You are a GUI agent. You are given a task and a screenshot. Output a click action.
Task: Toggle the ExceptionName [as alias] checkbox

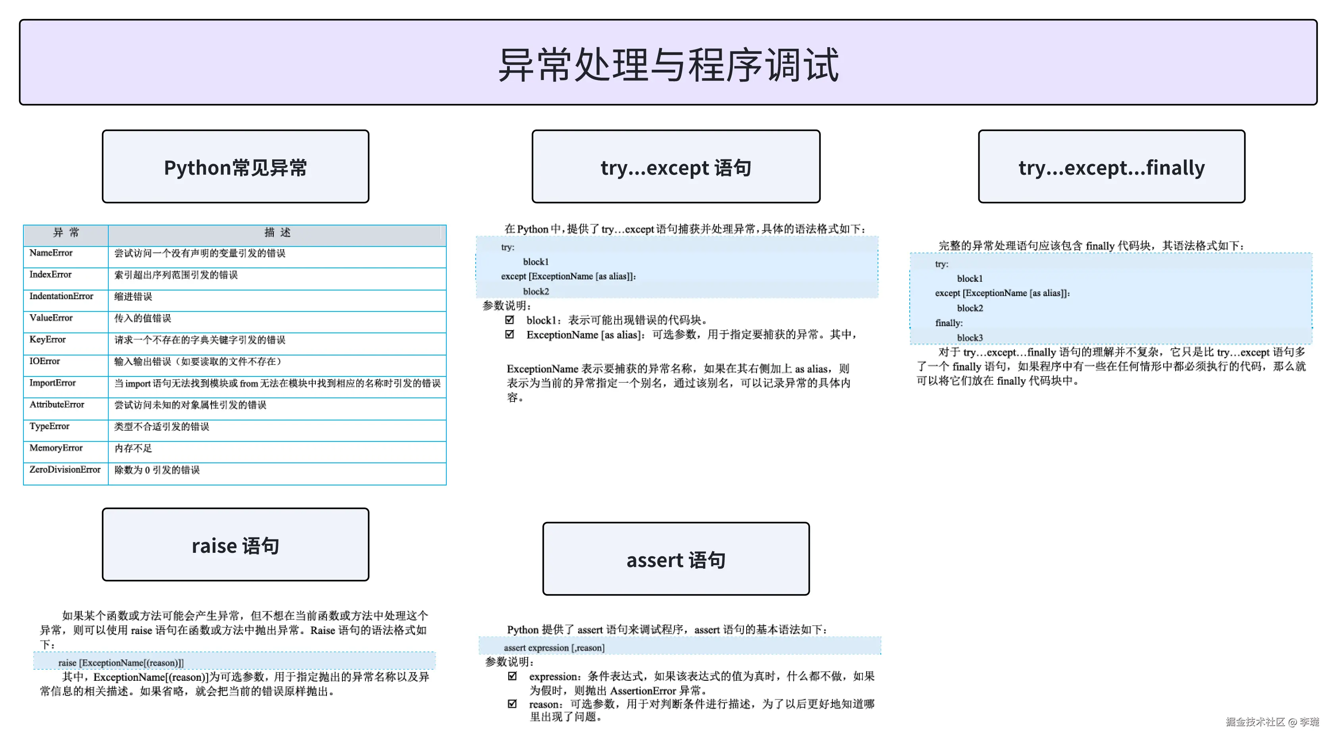click(x=510, y=334)
